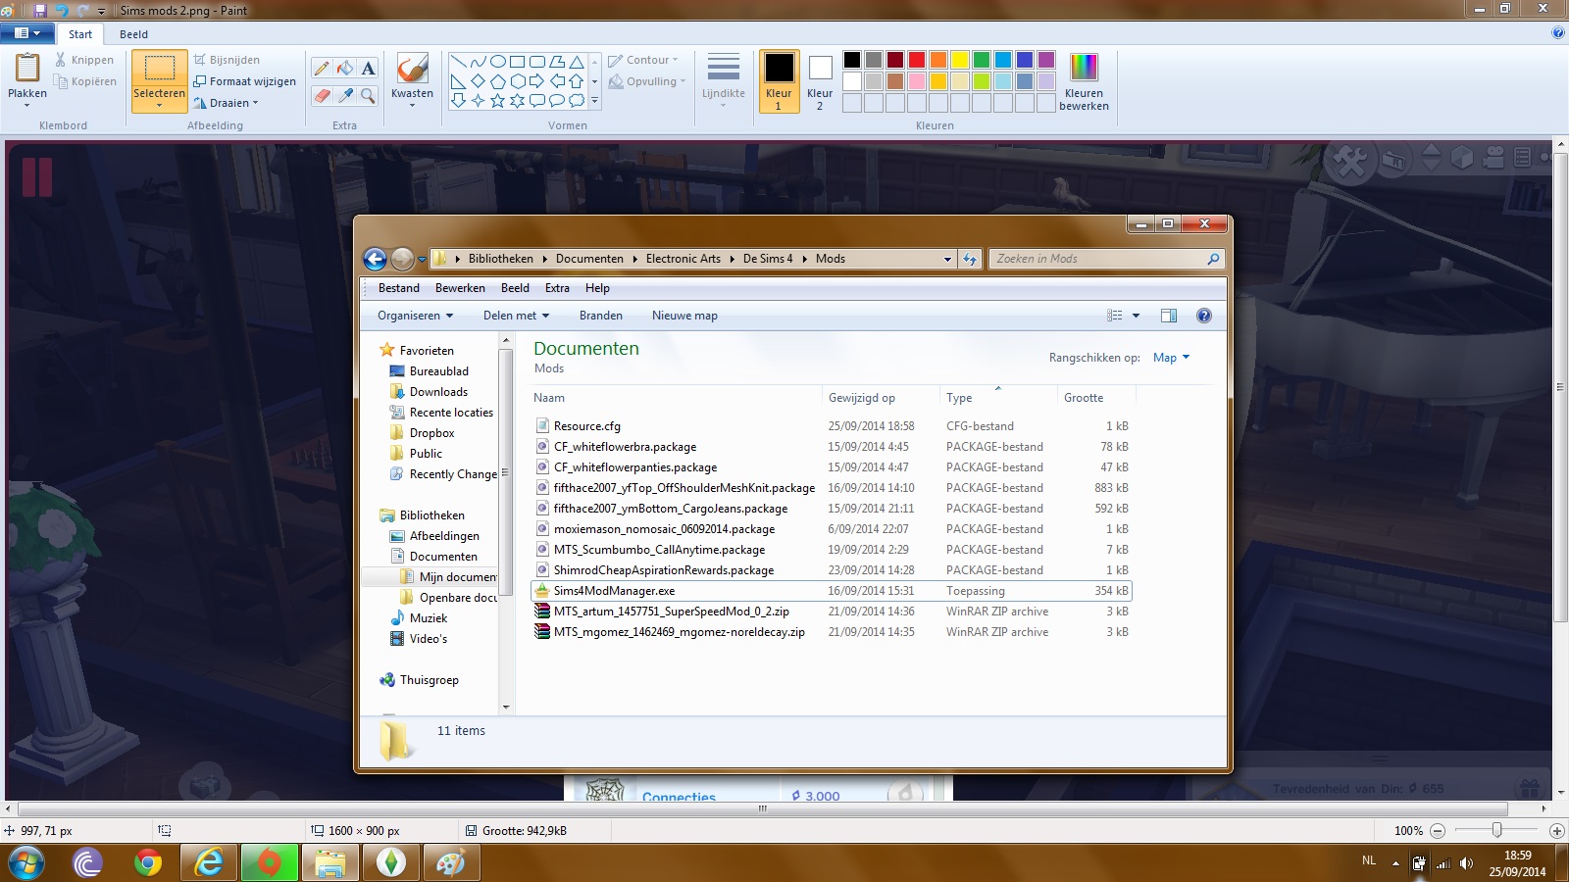Click the Redo arrow in title bar
The width and height of the screenshot is (1569, 882).
[x=82, y=10]
